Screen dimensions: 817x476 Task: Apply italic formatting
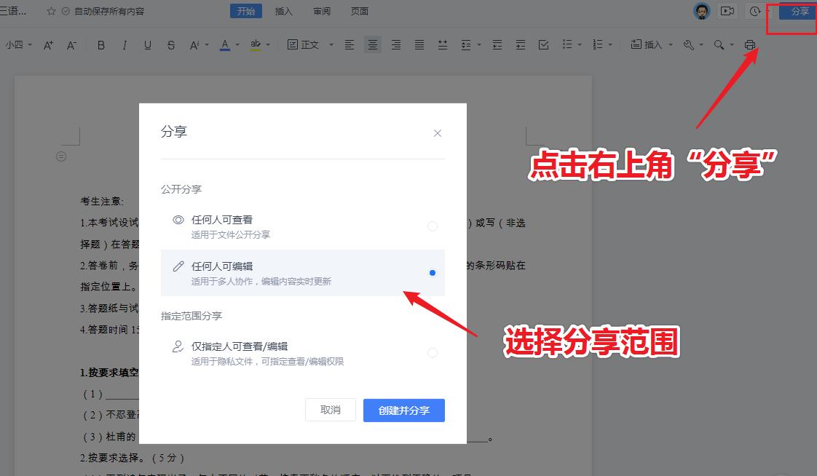pos(125,44)
